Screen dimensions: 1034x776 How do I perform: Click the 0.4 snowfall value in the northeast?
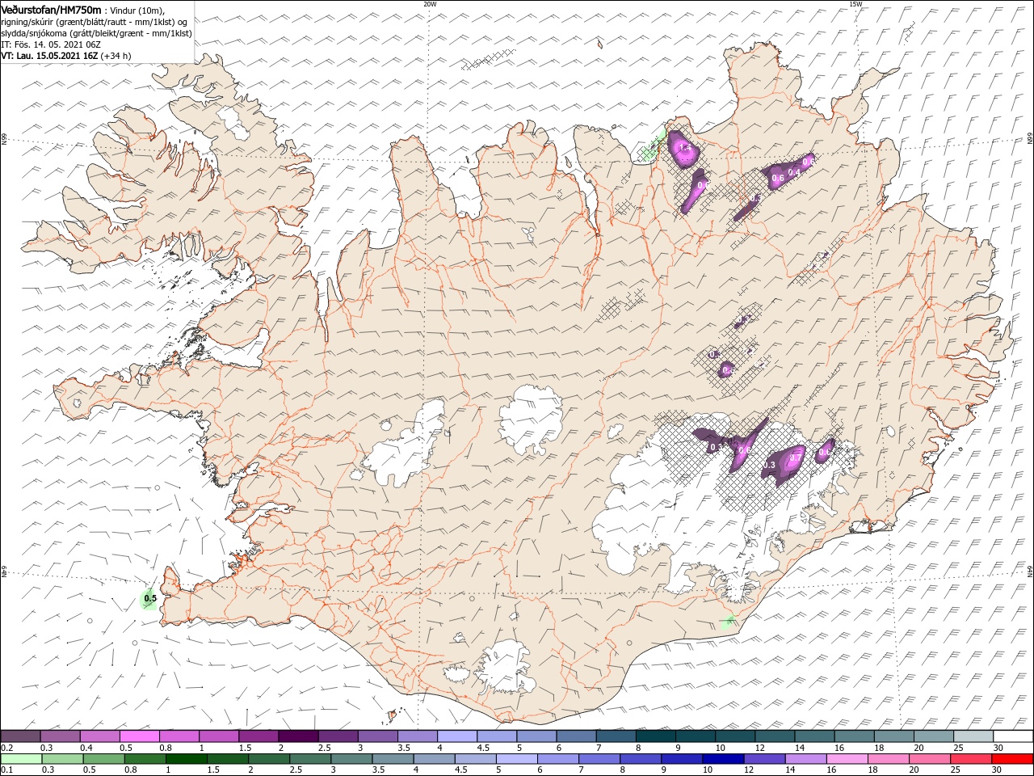click(x=793, y=172)
